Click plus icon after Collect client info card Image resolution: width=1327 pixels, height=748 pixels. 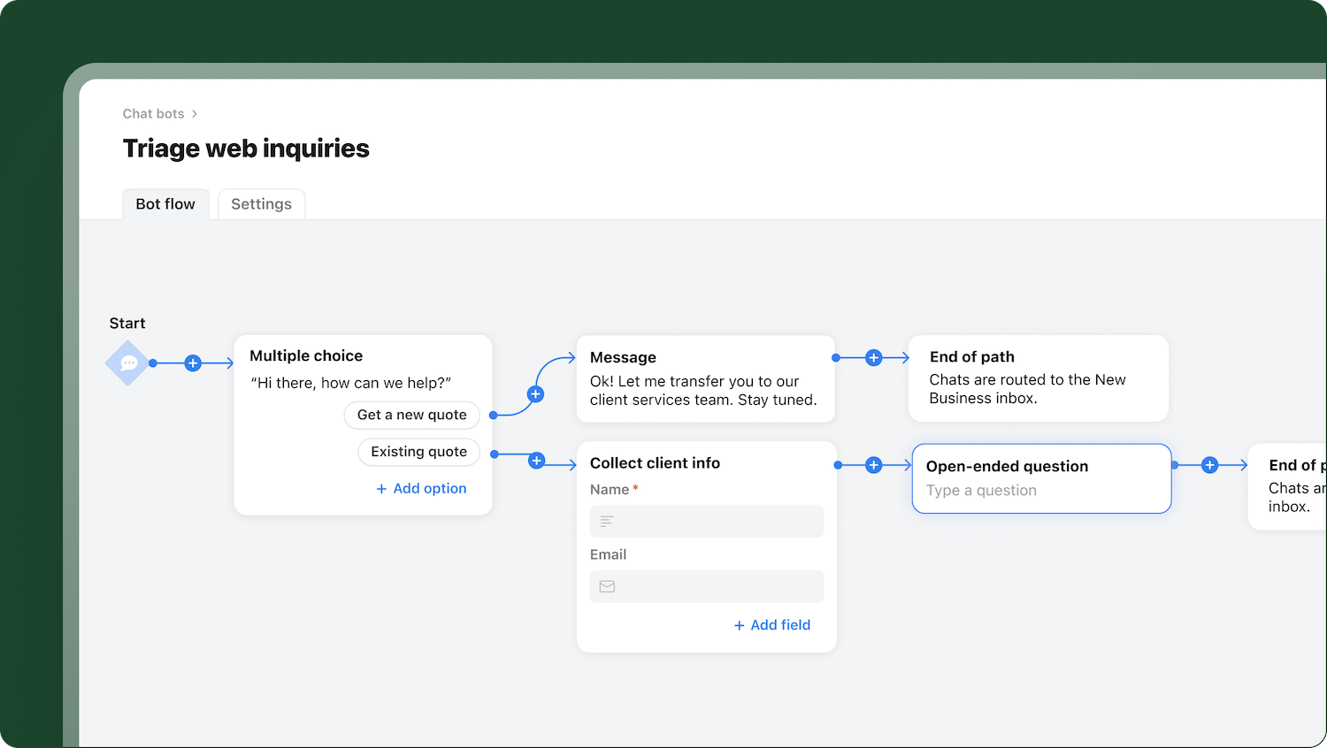pos(873,465)
